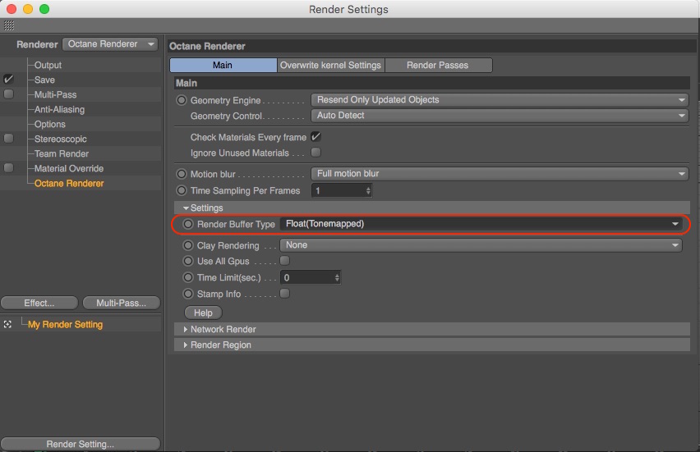
Task: Enable the Stereoscopic checkbox
Action: [x=8, y=138]
